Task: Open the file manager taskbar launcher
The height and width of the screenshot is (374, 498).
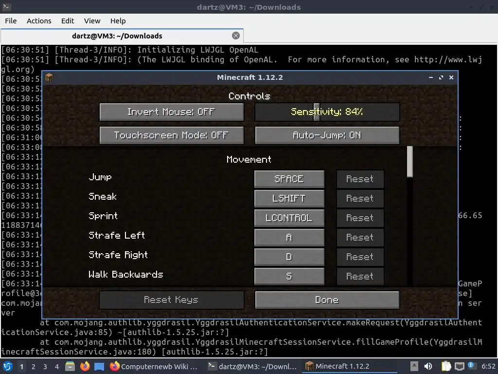Action: (x=70, y=366)
